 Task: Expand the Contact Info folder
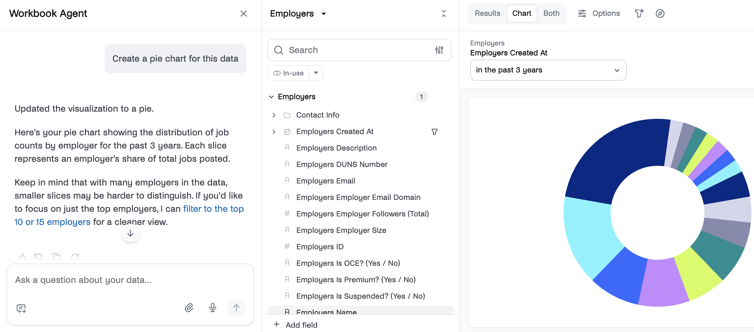(x=274, y=115)
